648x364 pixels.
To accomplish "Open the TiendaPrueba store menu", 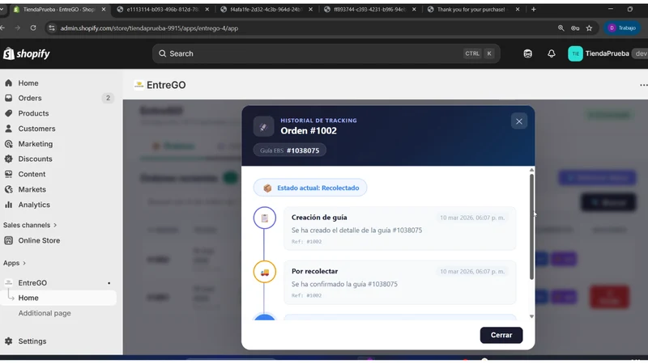I will (607, 53).
